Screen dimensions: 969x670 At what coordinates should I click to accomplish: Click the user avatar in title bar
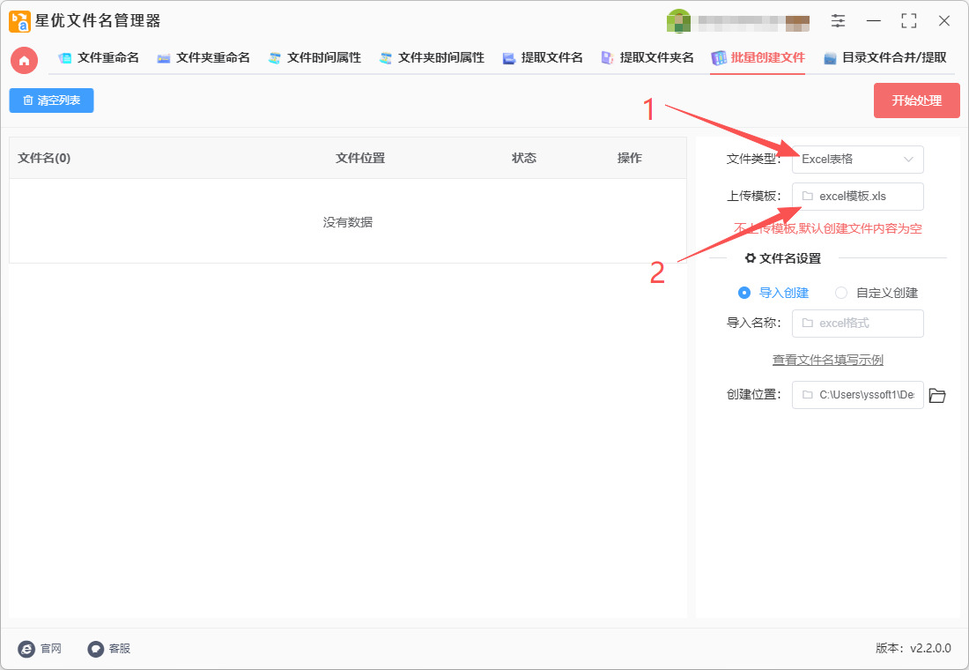678,21
